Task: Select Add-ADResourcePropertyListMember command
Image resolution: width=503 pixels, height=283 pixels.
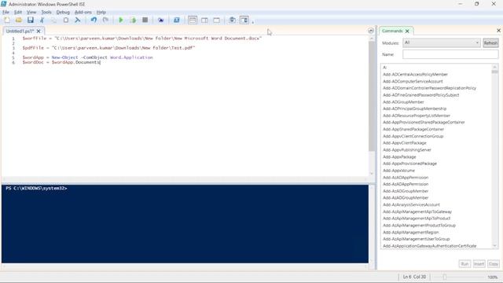Action: [x=417, y=116]
